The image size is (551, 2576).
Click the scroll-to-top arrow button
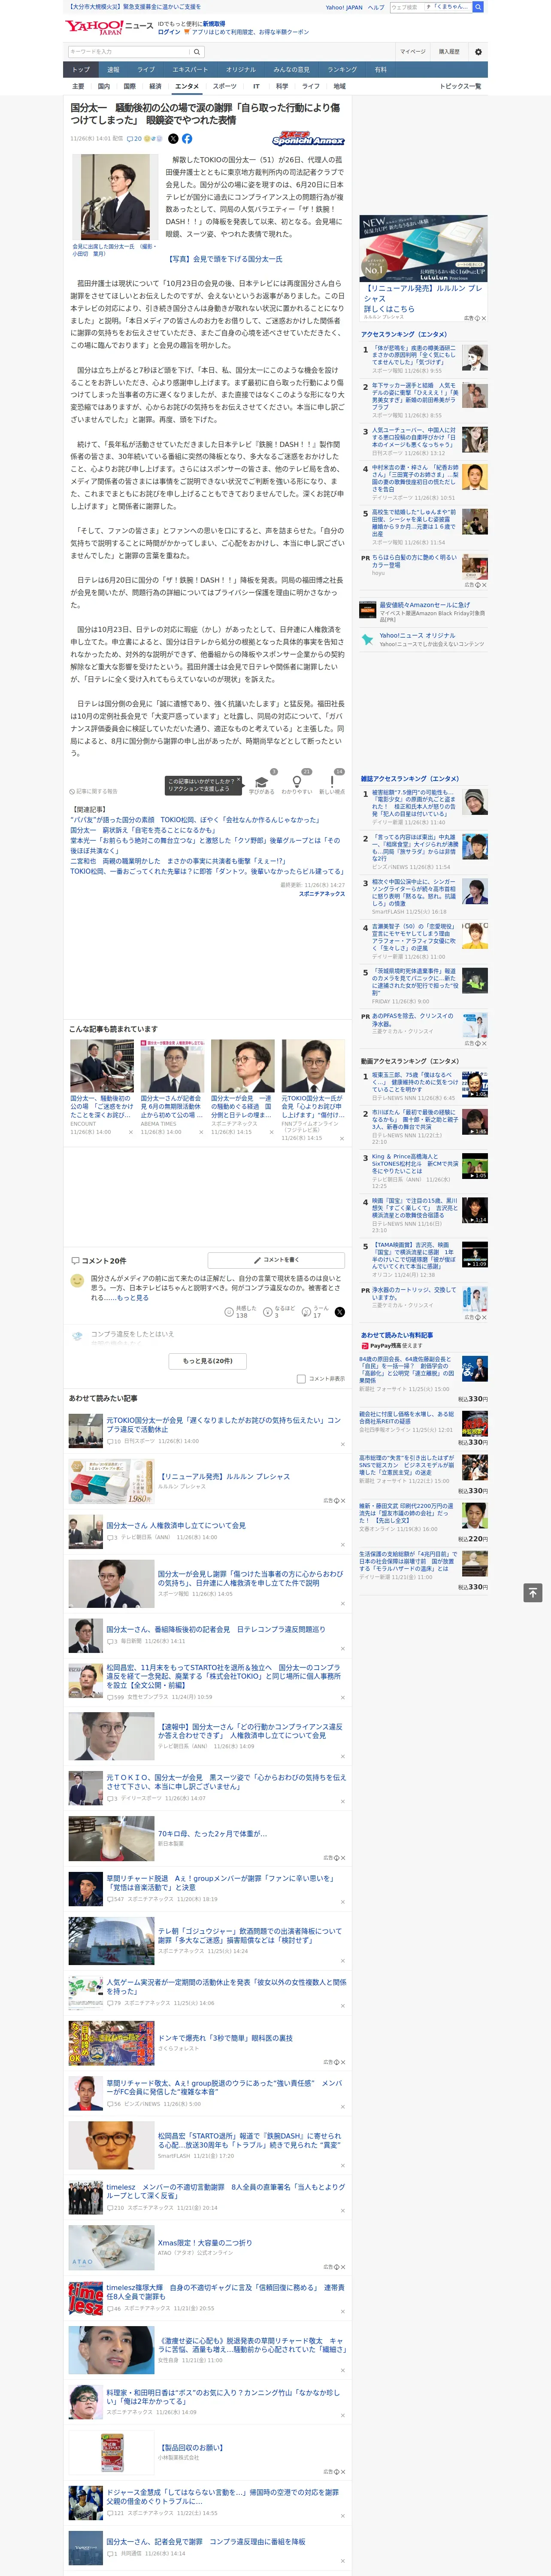click(533, 1592)
